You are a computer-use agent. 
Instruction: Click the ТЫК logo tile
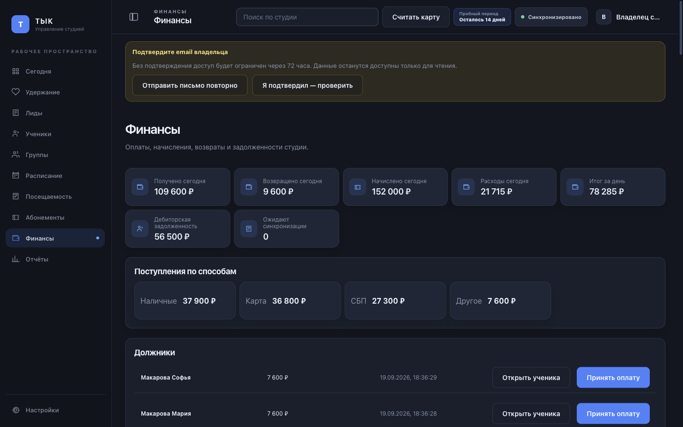pyautogui.click(x=20, y=24)
